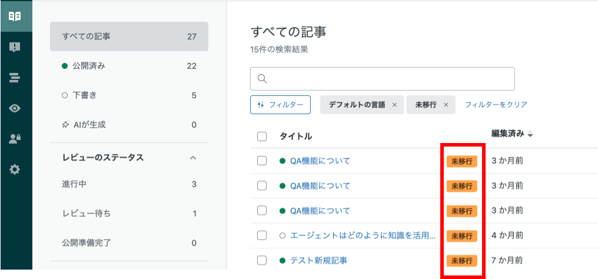598x279 pixels.
Task: Remove the デフォルトの言語 filter chip
Action: click(x=395, y=105)
